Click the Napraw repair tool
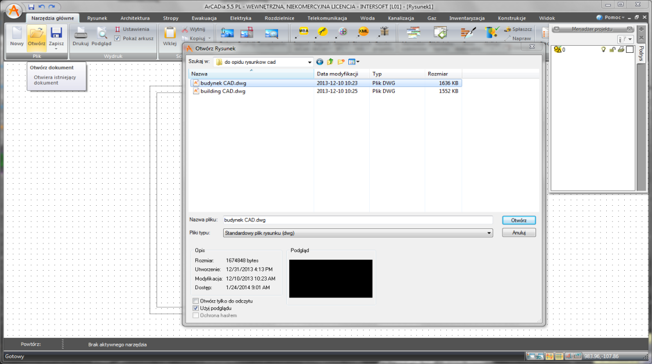Screen dimensions: 652x364 pos(518,38)
